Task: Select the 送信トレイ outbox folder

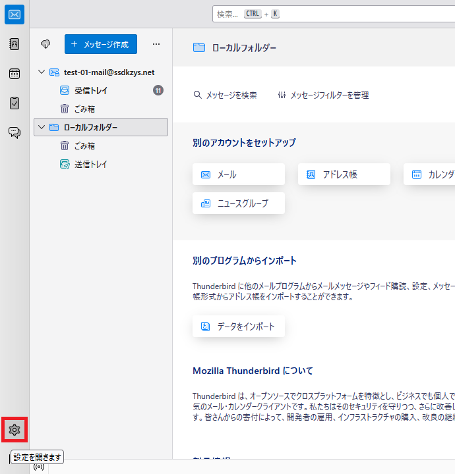Action: [91, 164]
